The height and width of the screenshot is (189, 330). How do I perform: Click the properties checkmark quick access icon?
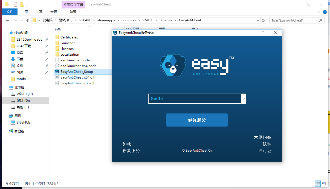tap(16, 4)
